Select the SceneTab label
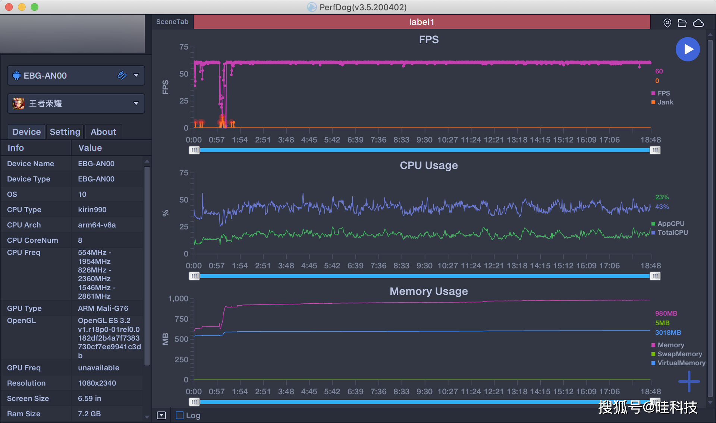 [172, 22]
